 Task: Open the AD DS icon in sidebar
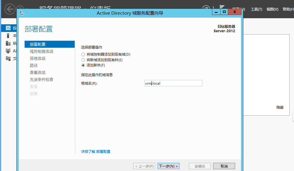[x=8, y=51]
